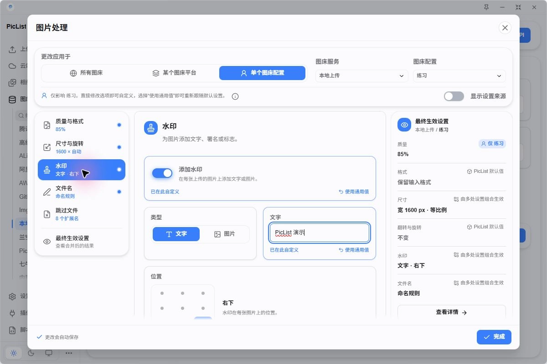The height and width of the screenshot is (364, 547).
Task: Open the 图床服务 dropdown showing 本地上传
Action: (361, 76)
